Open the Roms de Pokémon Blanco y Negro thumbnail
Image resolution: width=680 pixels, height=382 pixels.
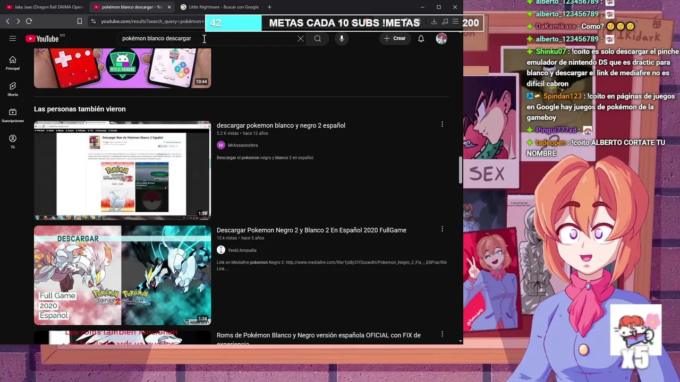click(x=122, y=337)
